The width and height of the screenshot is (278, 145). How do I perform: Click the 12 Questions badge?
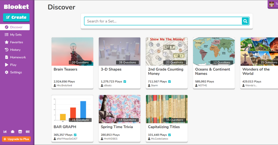coord(221,62)
